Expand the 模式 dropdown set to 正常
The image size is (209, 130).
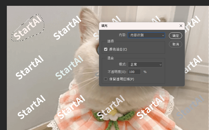(145, 65)
